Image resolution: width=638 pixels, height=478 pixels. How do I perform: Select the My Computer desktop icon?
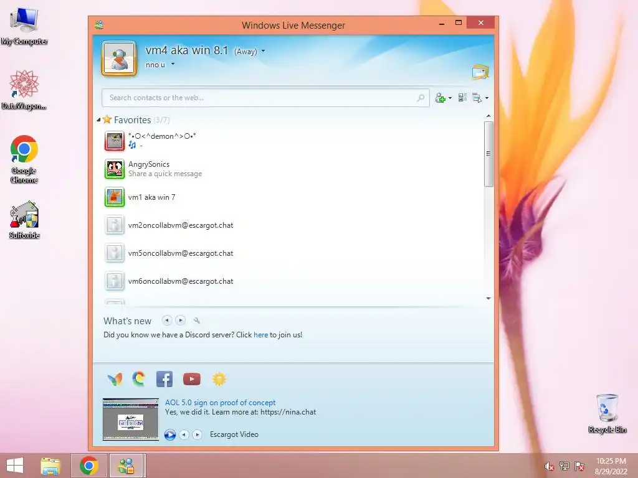pyautogui.click(x=24, y=26)
